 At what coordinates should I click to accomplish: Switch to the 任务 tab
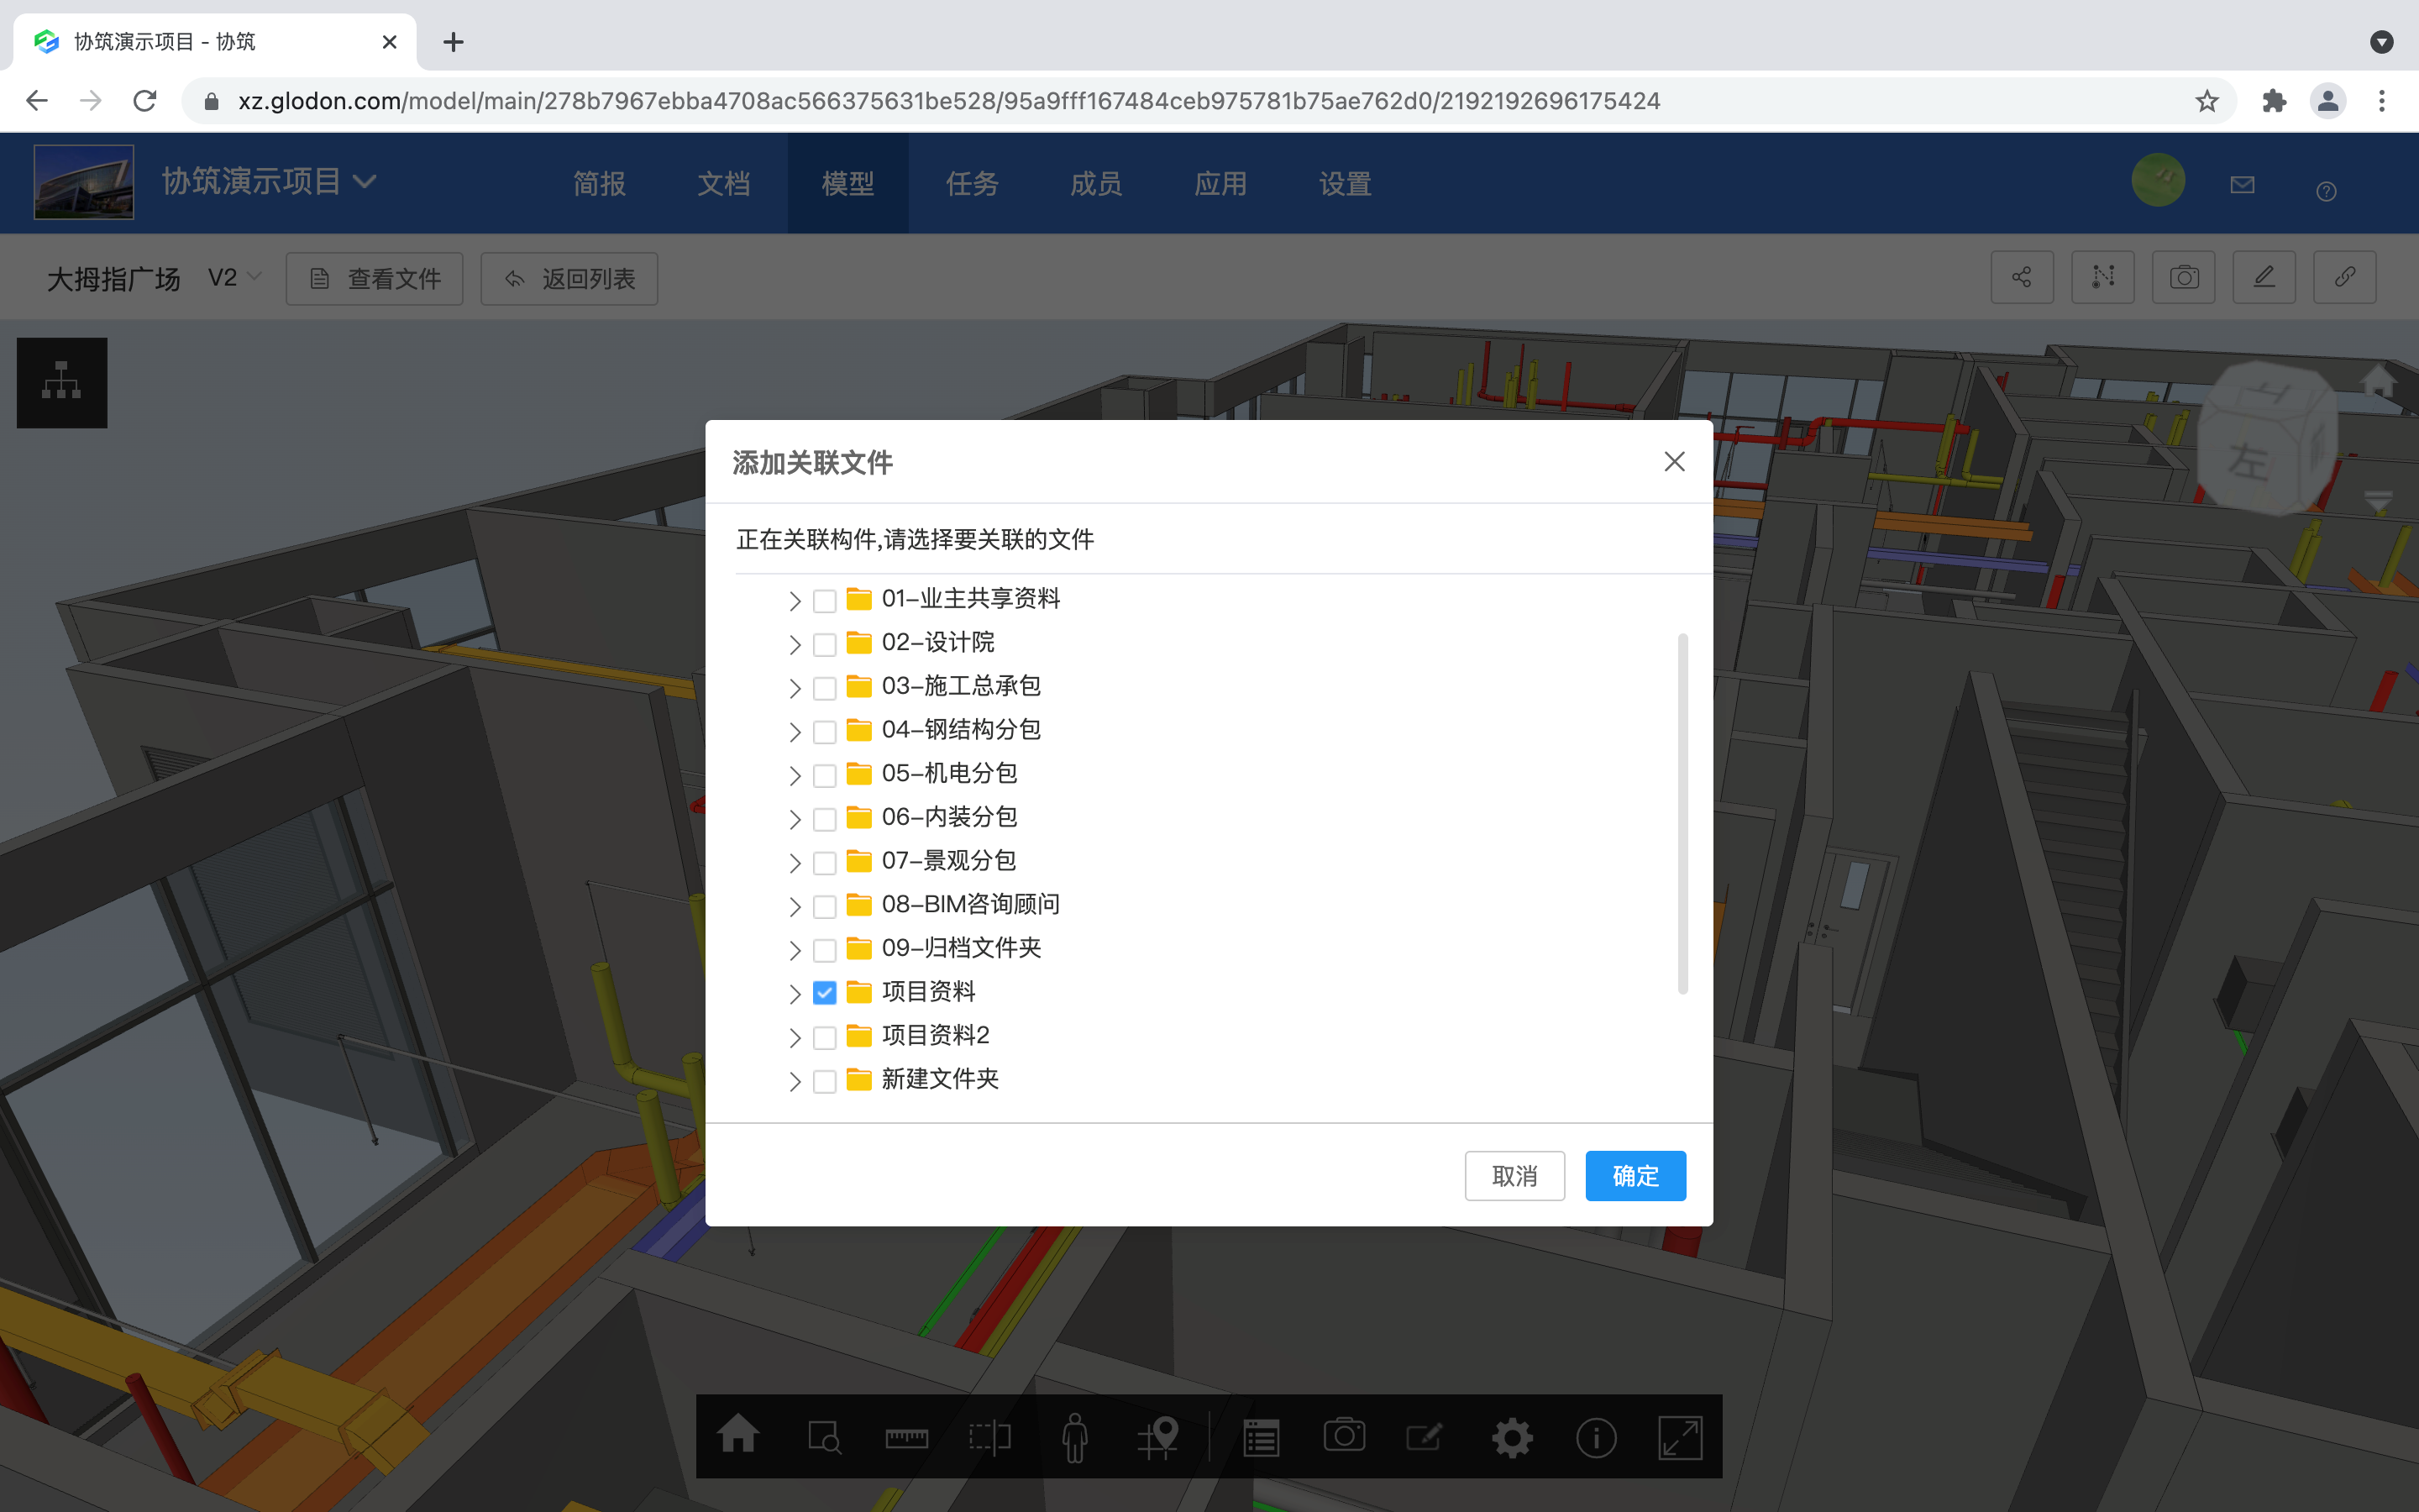(971, 183)
